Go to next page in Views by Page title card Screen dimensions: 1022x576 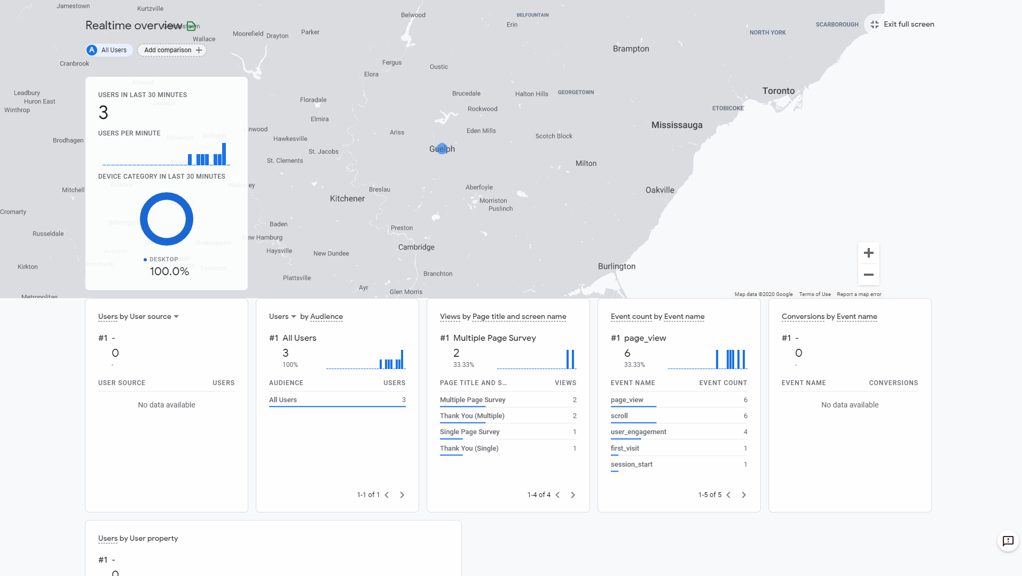click(x=573, y=495)
